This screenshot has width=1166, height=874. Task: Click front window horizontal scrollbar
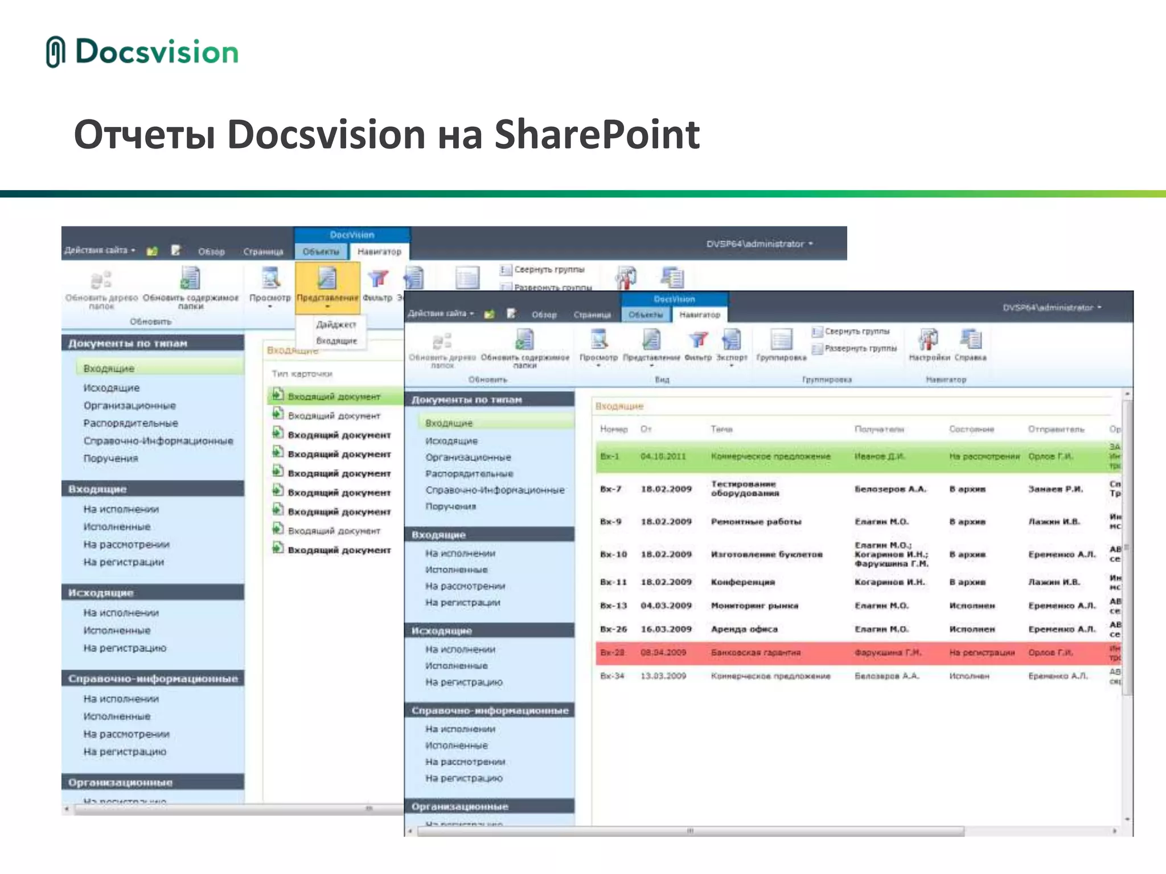click(x=691, y=831)
